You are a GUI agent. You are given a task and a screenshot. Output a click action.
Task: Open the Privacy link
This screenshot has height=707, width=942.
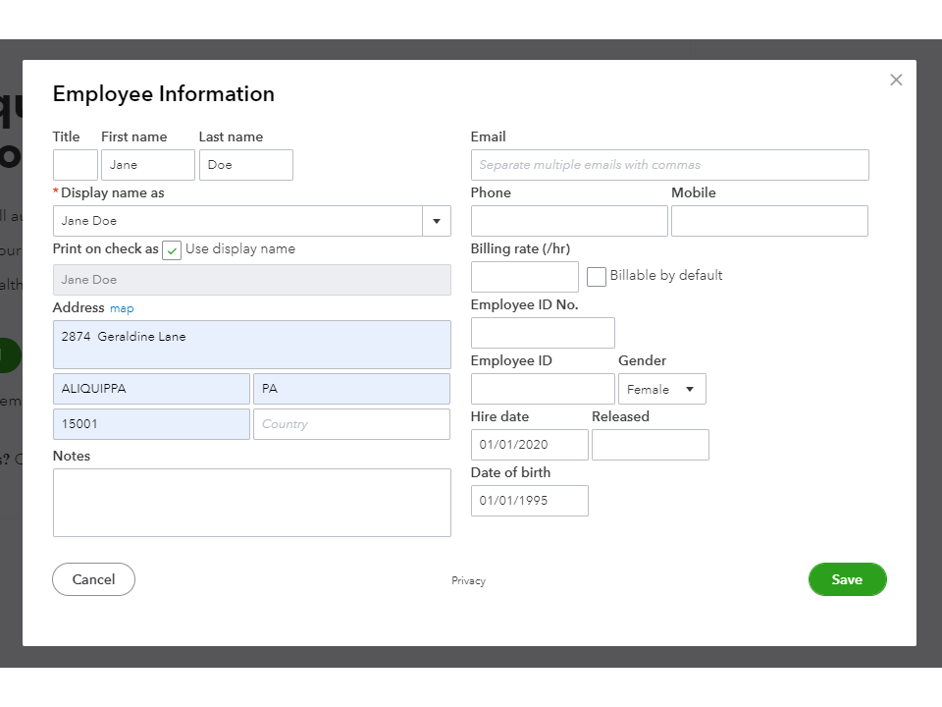click(x=468, y=580)
